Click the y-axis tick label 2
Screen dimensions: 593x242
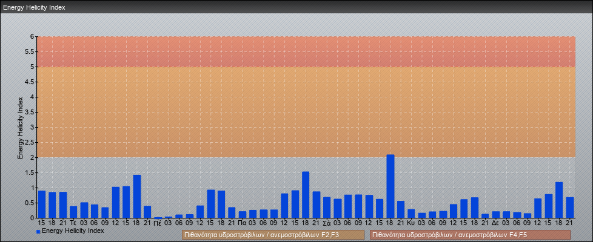pyautogui.click(x=33, y=157)
